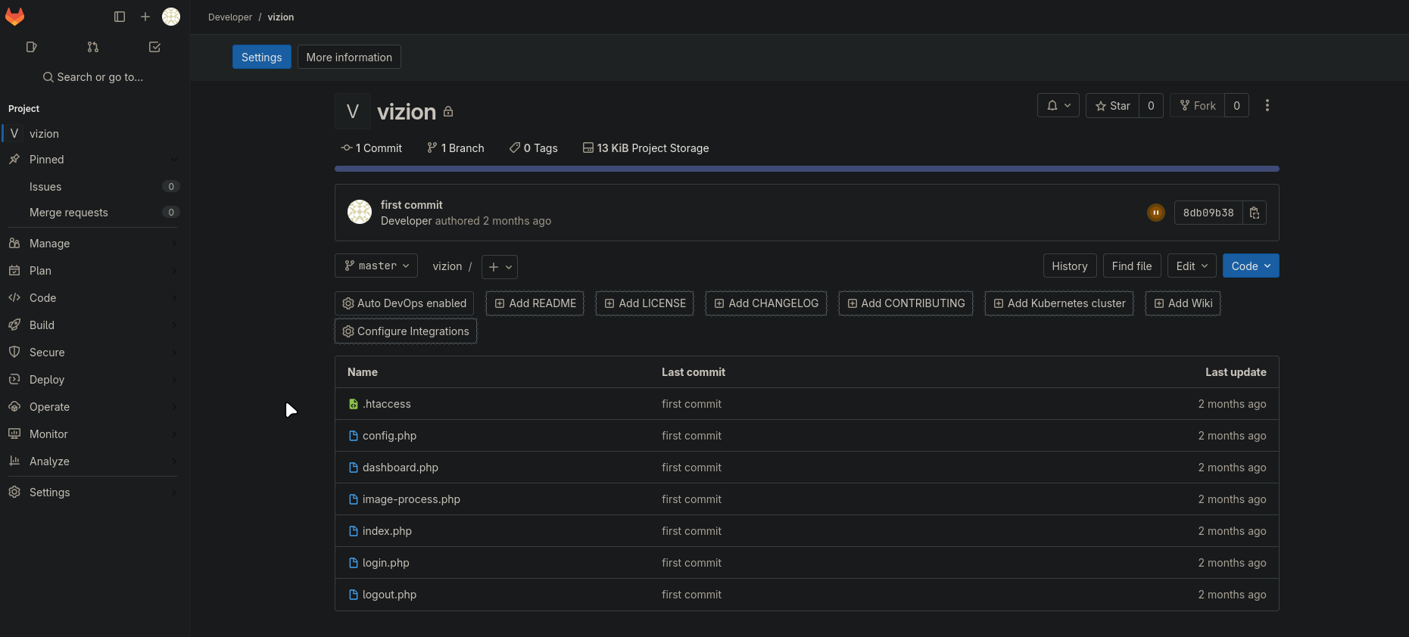This screenshot has height=637, width=1409.
Task: Toggle the sidebar collapse icon
Action: 120,17
